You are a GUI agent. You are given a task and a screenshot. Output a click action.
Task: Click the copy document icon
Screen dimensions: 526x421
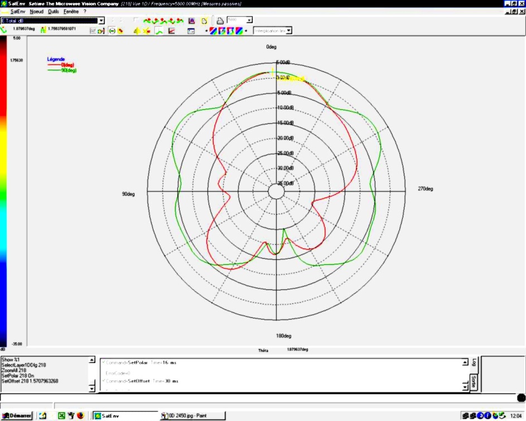coord(204,21)
